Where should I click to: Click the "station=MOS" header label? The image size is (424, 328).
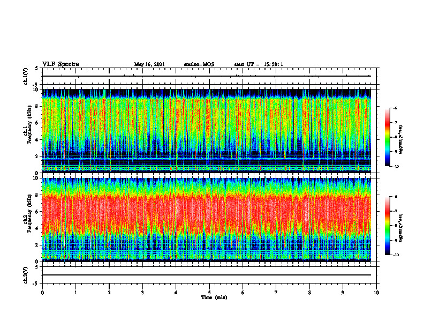point(199,64)
